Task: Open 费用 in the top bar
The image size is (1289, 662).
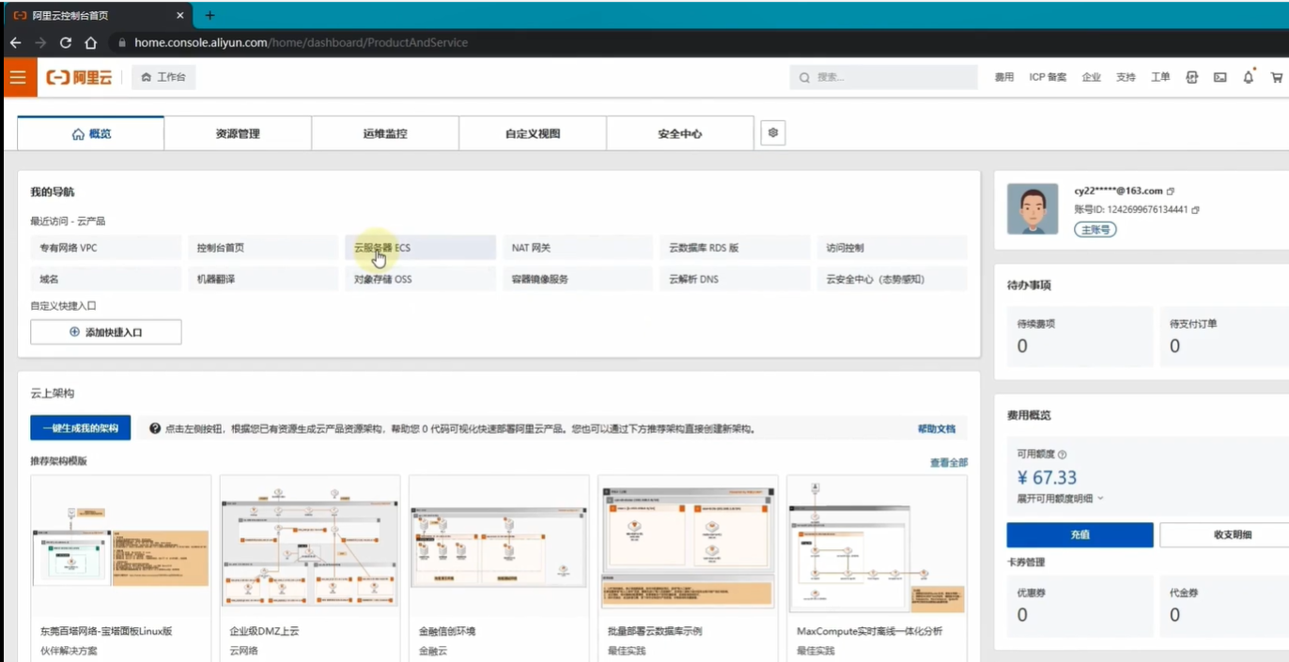Action: 1004,78
